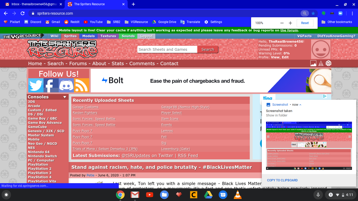
Task: Click COPY TO CLIPBOARD in notification
Action: click(x=282, y=180)
